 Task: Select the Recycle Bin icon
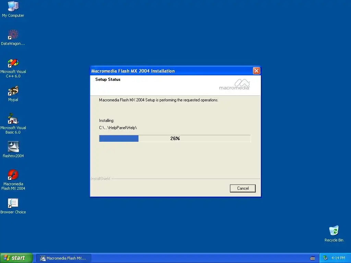(334, 234)
